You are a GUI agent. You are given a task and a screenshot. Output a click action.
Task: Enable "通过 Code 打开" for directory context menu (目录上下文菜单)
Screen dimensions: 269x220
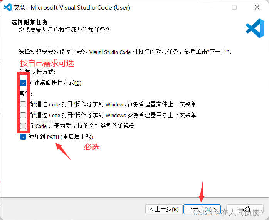pyautogui.click(x=23, y=115)
